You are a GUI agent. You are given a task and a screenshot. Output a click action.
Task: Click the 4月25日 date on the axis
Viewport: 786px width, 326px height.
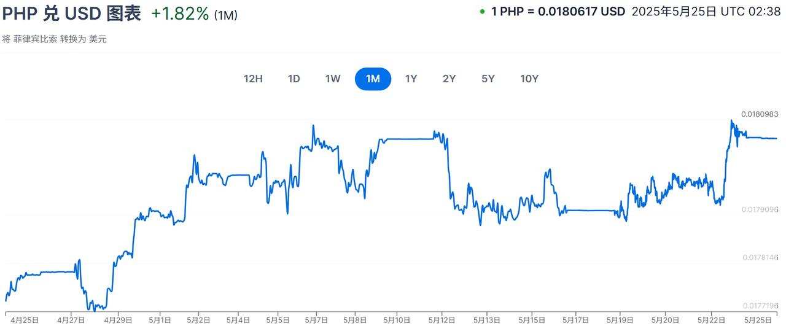point(25,320)
